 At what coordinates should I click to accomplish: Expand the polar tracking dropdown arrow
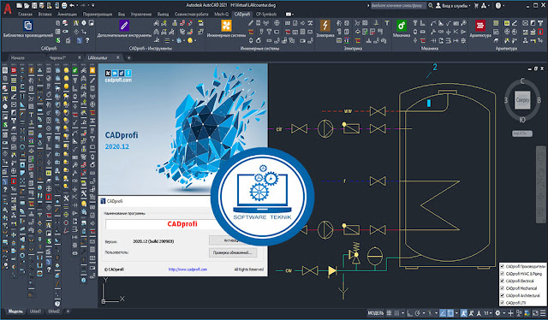coord(424,313)
